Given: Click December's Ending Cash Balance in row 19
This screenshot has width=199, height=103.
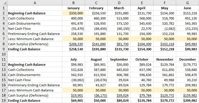Looking at the screenshot, I should pos(187,100).
